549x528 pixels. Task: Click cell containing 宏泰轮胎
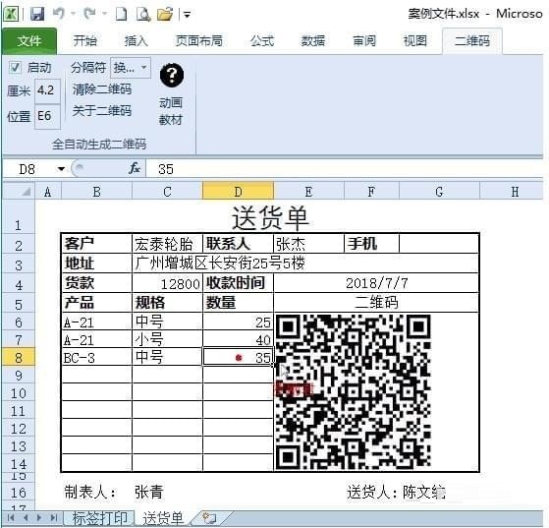(x=167, y=244)
